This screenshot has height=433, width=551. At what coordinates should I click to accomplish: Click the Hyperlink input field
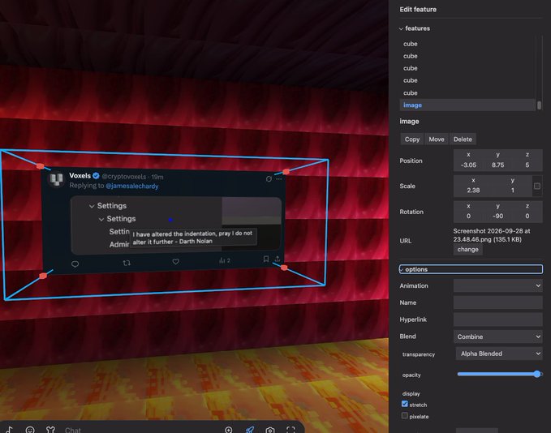point(498,319)
